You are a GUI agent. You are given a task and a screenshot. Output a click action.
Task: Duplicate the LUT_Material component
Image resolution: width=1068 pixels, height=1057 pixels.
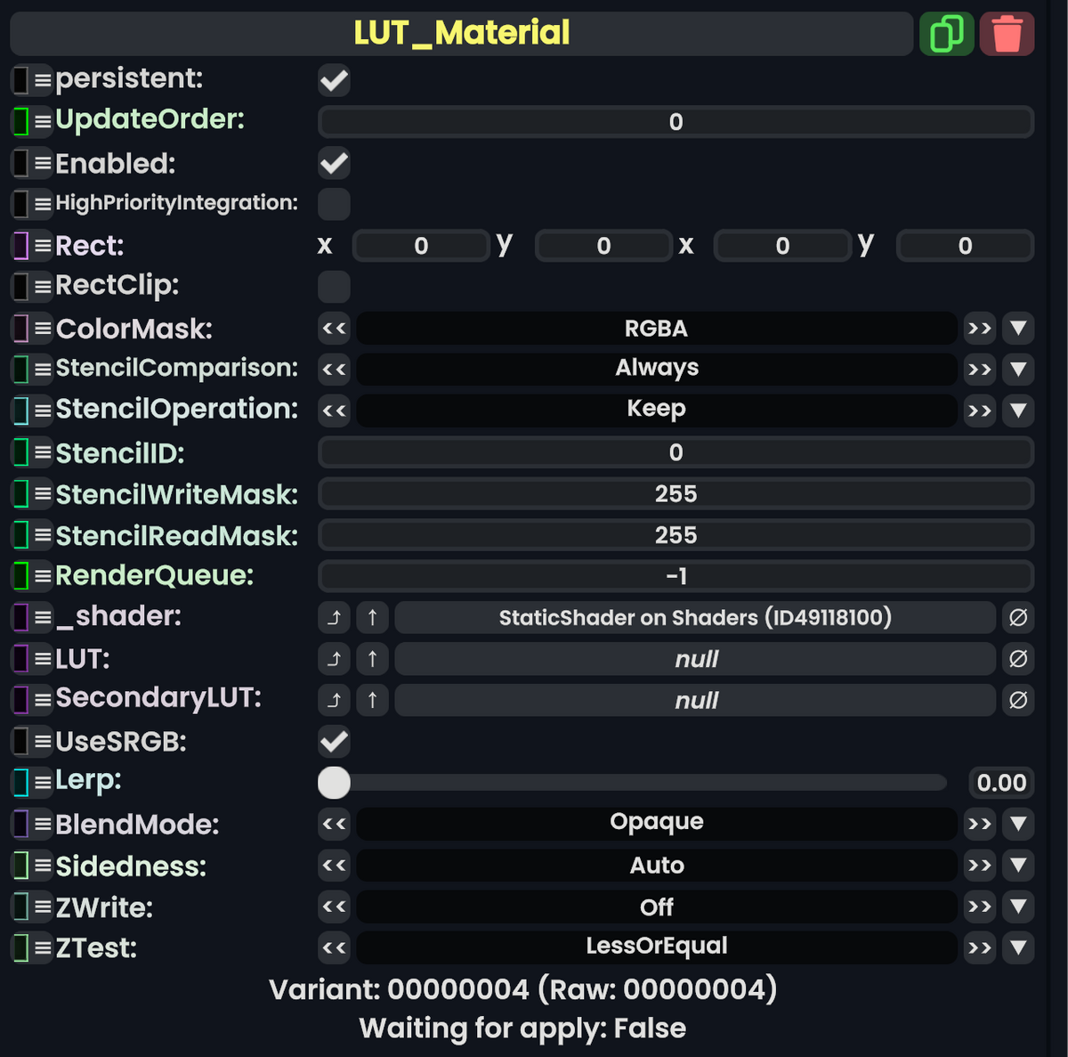click(x=946, y=33)
